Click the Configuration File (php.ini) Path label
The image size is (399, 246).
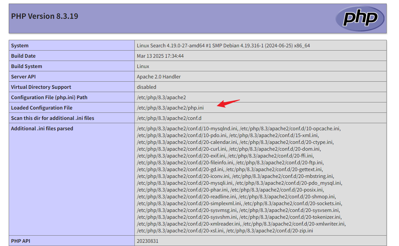click(49, 98)
